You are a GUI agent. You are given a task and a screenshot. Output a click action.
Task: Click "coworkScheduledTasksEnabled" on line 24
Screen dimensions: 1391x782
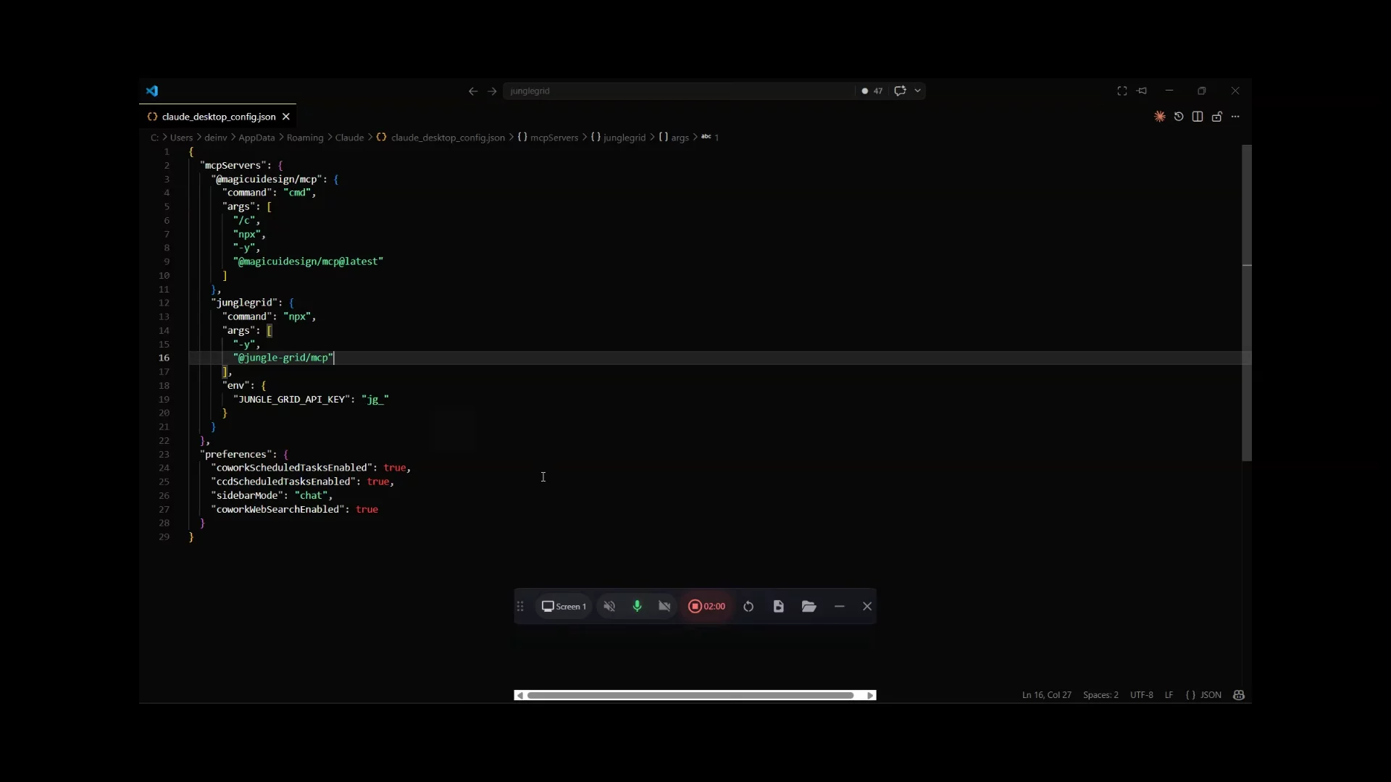point(292,468)
